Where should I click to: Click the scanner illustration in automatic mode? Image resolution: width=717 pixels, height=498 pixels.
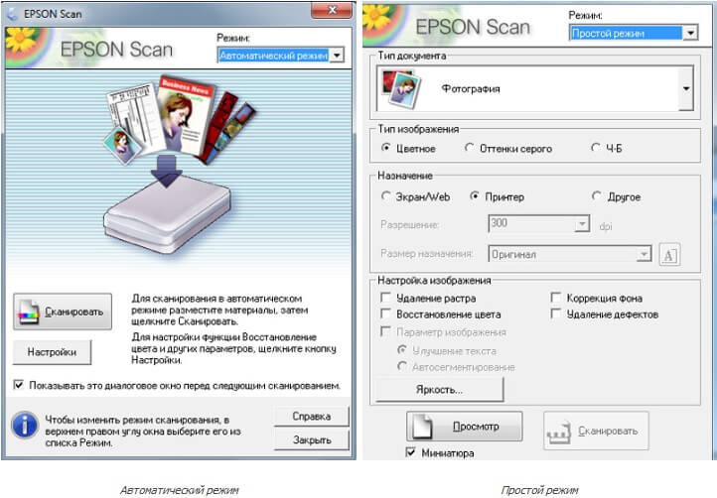tap(168, 214)
